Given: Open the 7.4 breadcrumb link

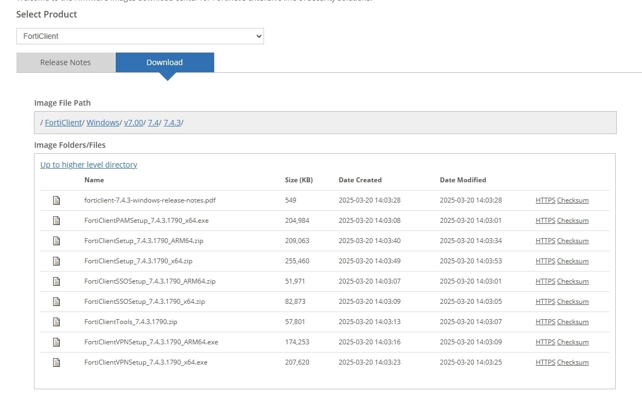Looking at the screenshot, I should point(153,122).
